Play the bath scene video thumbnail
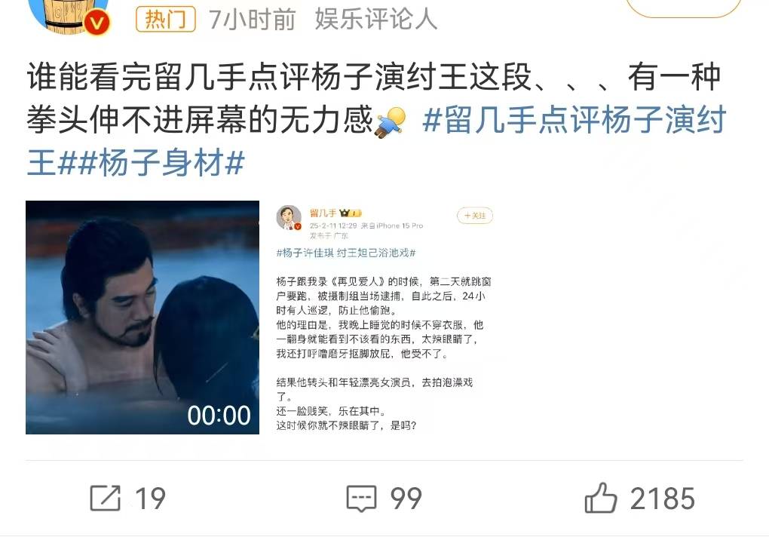769x537 pixels. point(142,318)
